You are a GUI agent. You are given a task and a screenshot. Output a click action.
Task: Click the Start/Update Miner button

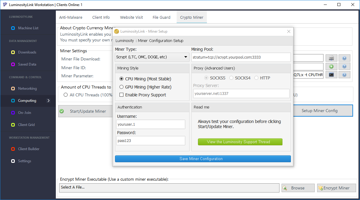[x=85, y=111]
